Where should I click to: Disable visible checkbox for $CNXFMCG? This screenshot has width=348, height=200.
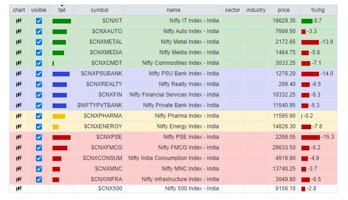pyautogui.click(x=39, y=148)
